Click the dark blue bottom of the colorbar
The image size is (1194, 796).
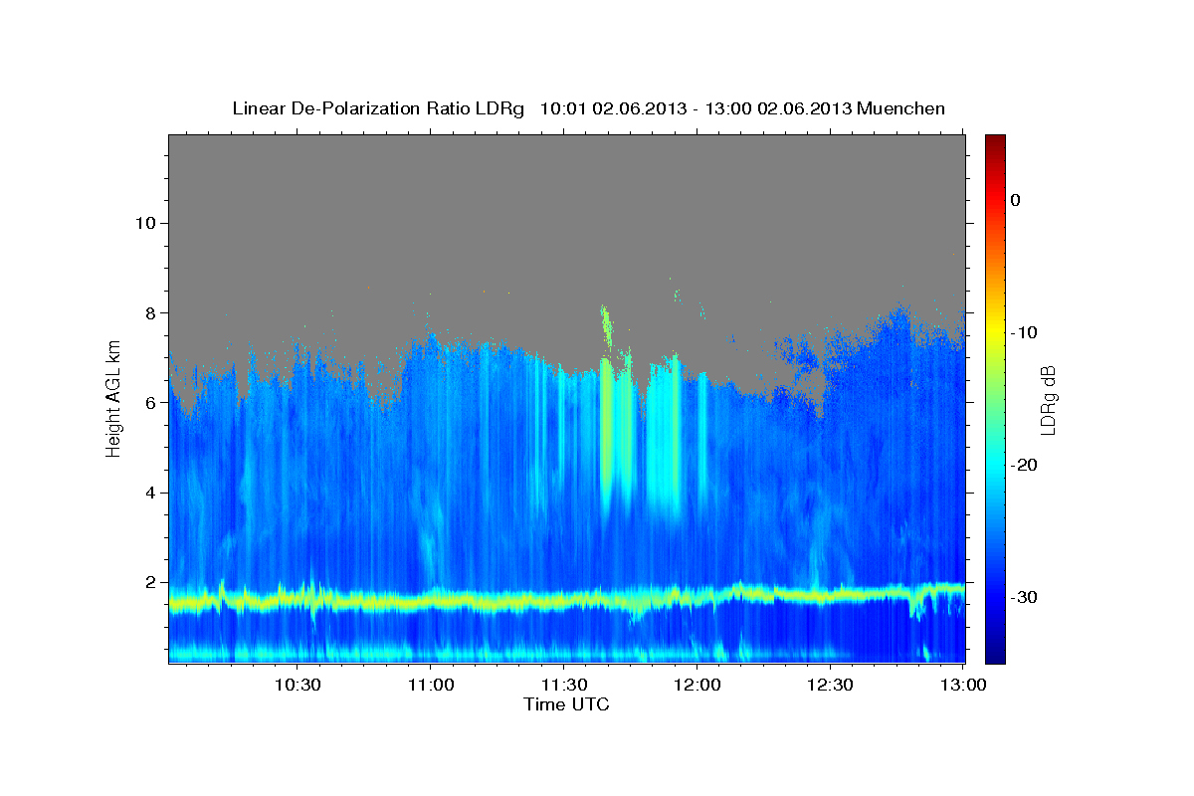(995, 654)
